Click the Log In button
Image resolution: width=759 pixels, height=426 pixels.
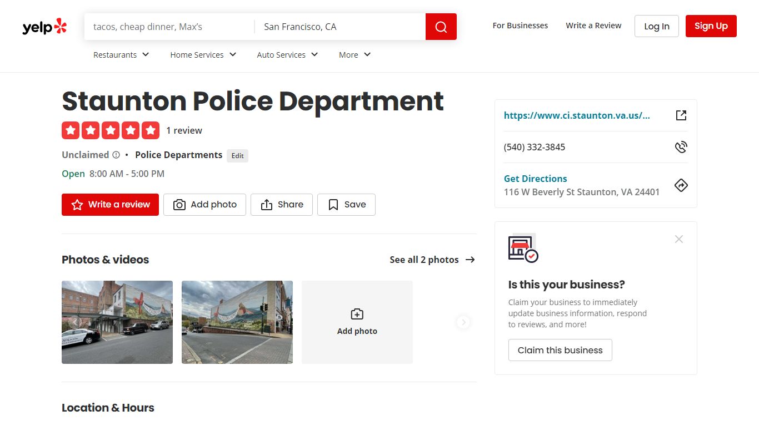(657, 26)
